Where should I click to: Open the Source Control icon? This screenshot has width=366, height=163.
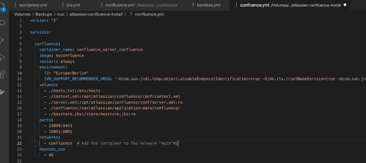point(2,40)
